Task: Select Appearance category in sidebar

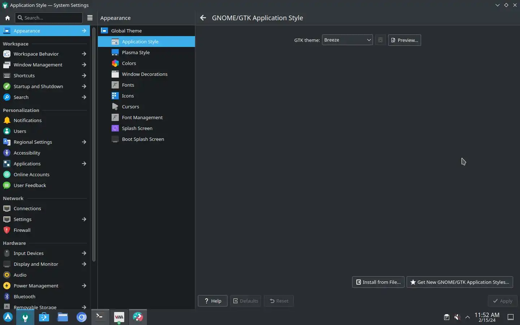Action: click(45, 31)
